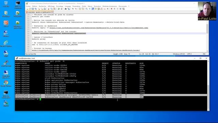Viewport: 218px width, 123px height.
Task: Click the Copy toolbar icon
Action: [x=51, y=9]
